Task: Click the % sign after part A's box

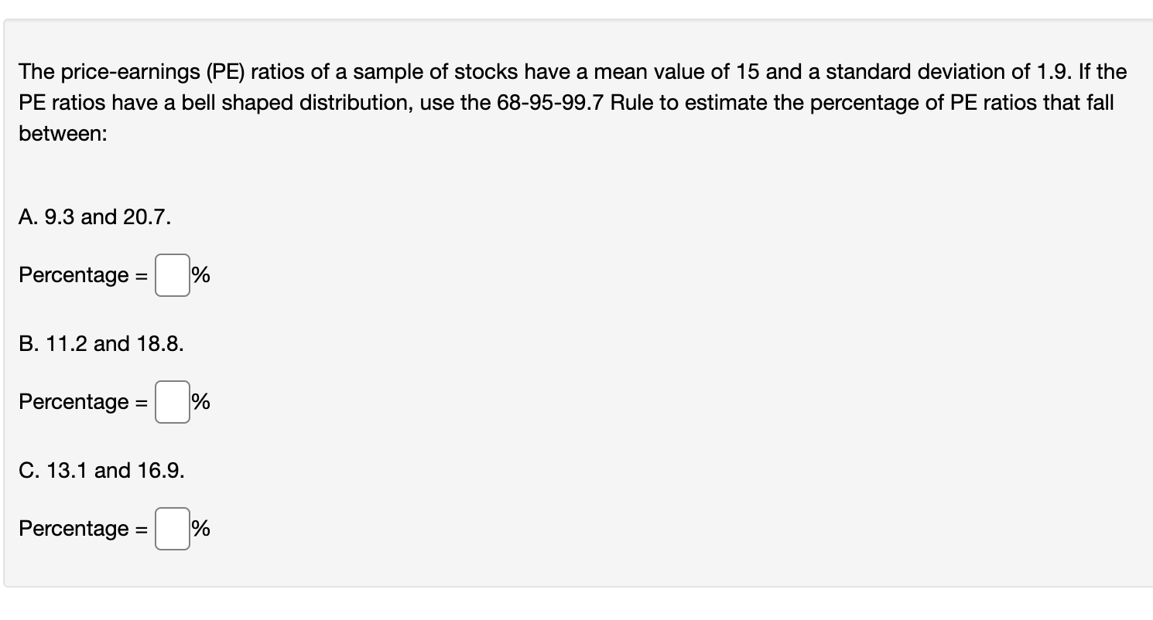Action: (x=200, y=275)
